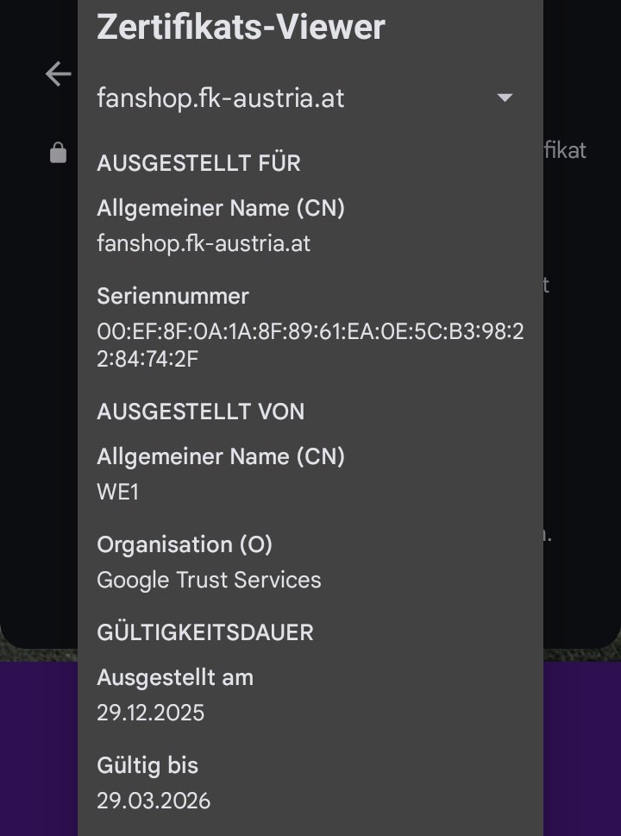Select the expiry date 29.03.2026

pos(154,801)
